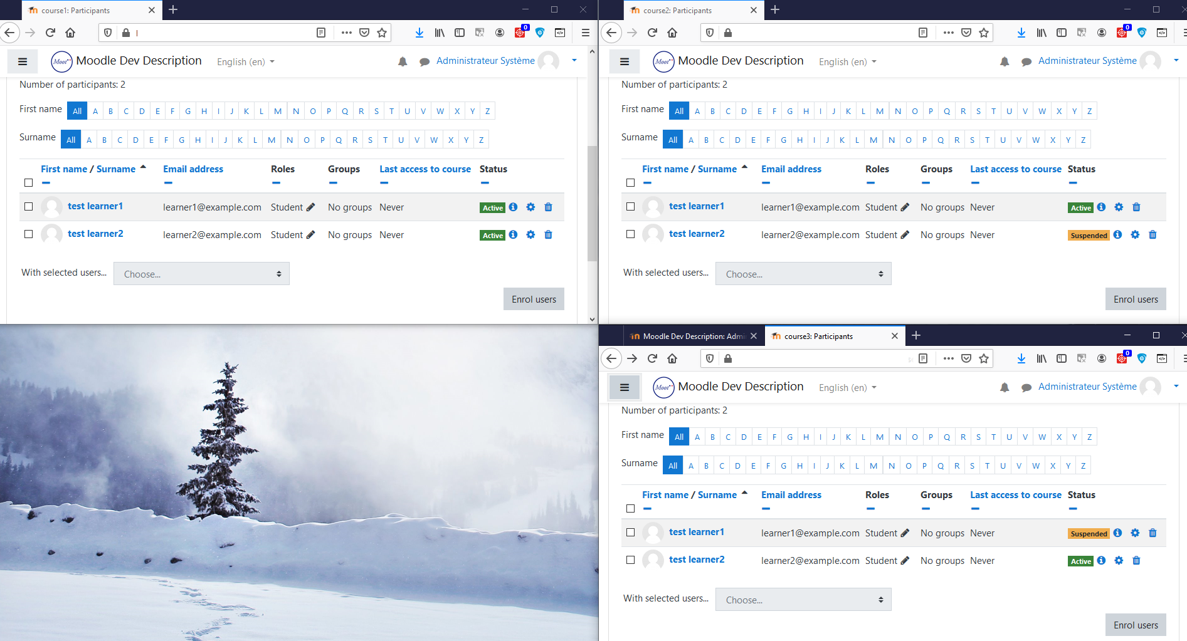Collapse Email address column in course1 table
The height and width of the screenshot is (641, 1187).
(x=168, y=183)
